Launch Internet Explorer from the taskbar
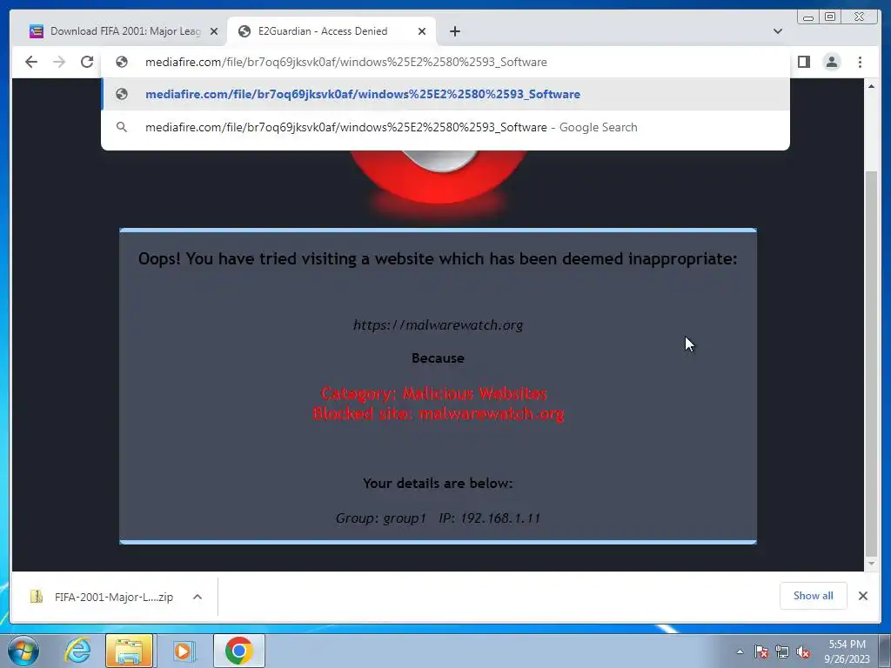 point(77,651)
